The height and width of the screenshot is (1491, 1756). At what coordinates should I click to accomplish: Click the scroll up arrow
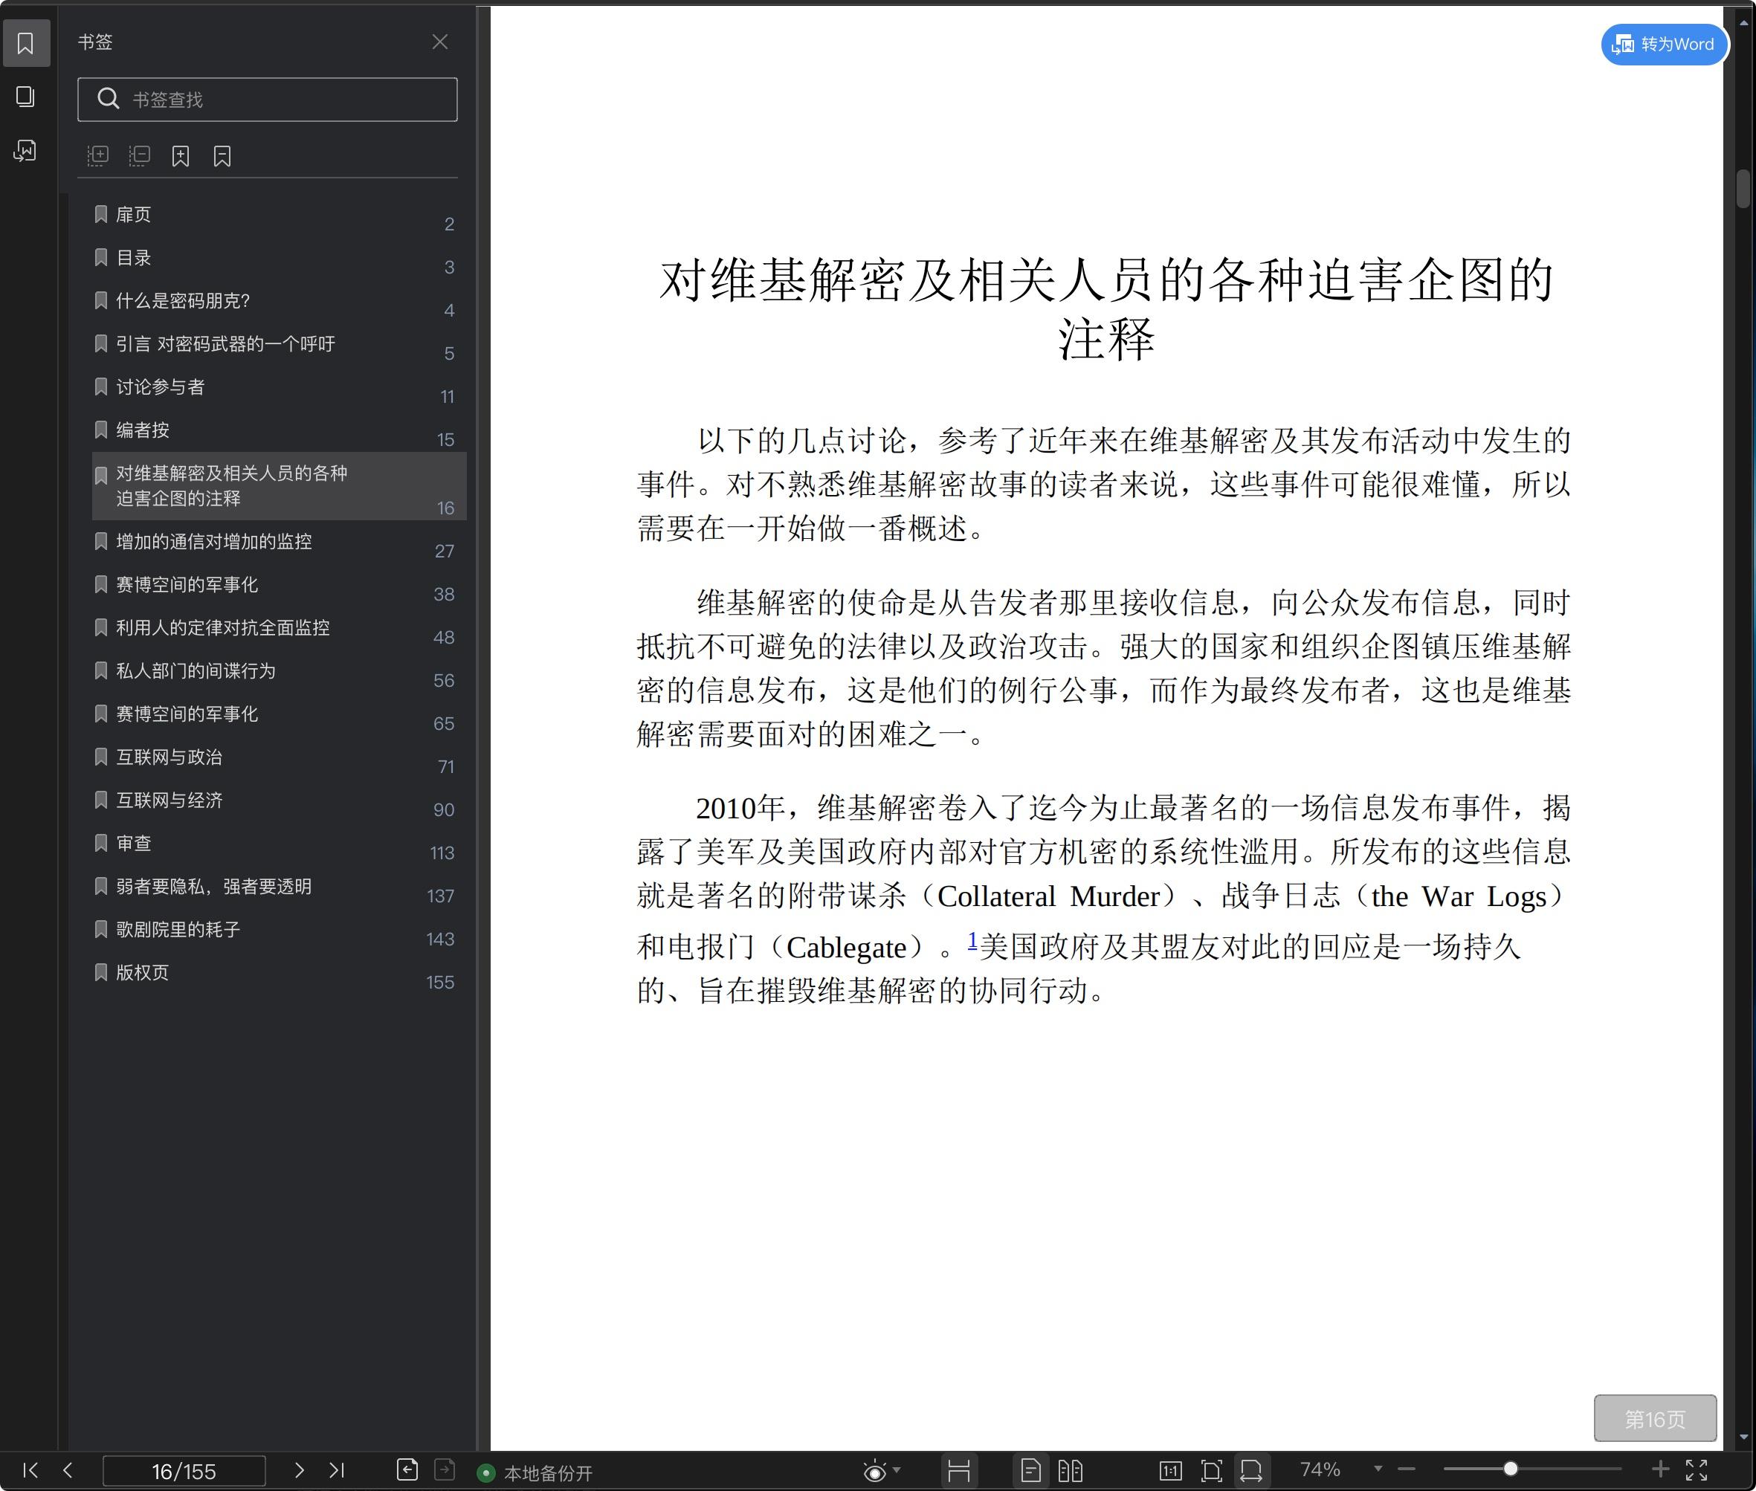coord(1743,23)
